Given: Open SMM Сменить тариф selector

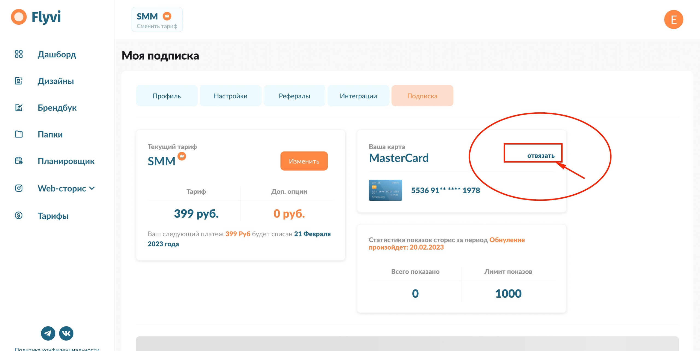Looking at the screenshot, I should tap(157, 20).
